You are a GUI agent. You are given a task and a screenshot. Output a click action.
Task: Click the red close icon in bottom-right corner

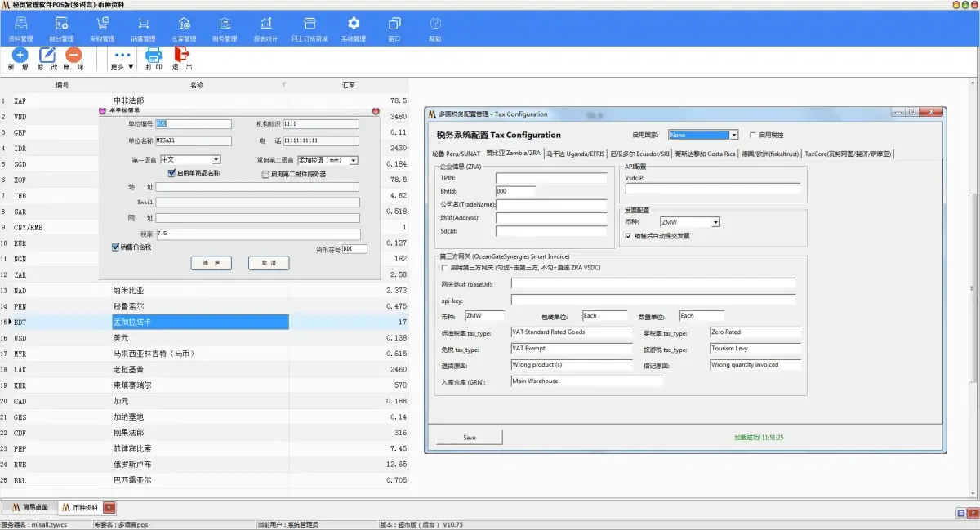pos(972,513)
